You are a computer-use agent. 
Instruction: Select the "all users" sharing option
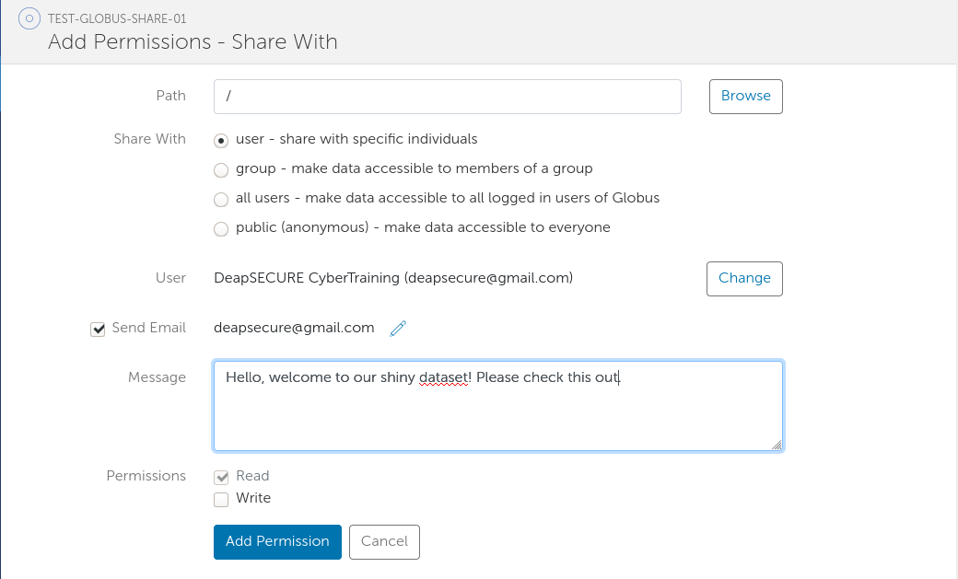(221, 199)
